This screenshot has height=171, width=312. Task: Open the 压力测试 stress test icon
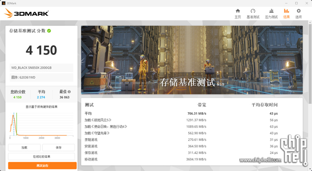tap(271, 11)
